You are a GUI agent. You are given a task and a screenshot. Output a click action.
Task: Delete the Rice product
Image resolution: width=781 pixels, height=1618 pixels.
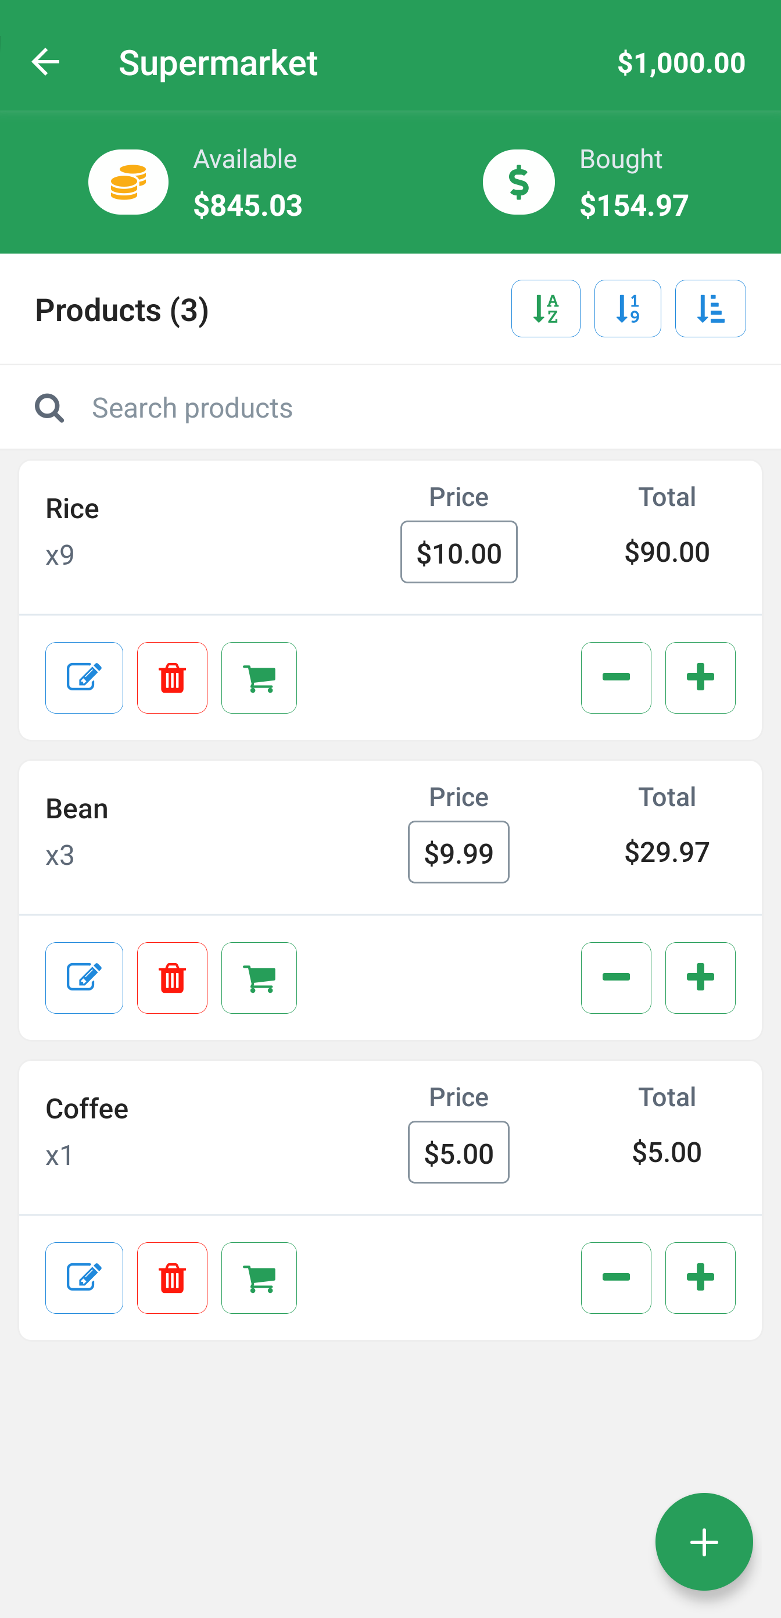[172, 678]
